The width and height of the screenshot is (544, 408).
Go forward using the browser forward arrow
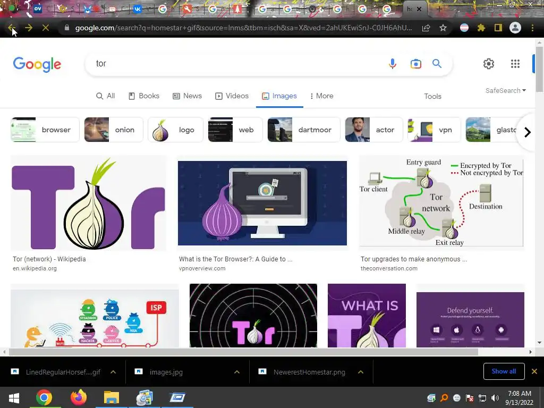(x=29, y=28)
